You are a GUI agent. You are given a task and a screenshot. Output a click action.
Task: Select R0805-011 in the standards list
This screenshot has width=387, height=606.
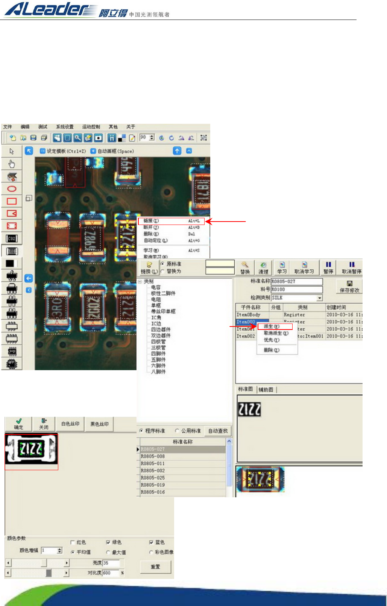[183, 464]
